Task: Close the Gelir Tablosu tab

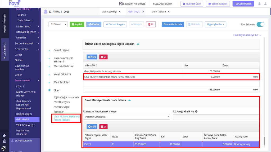Action: [x=169, y=12]
